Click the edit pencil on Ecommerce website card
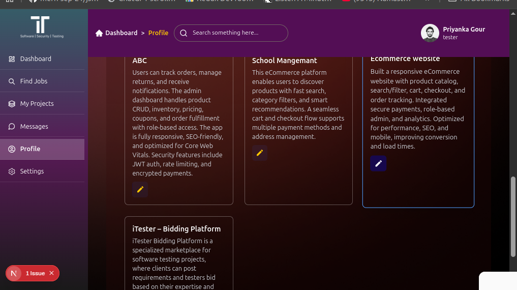This screenshot has height=290, width=517. 378,163
